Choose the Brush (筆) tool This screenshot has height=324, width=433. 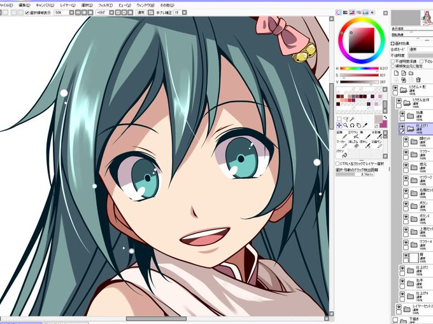[x=364, y=135]
